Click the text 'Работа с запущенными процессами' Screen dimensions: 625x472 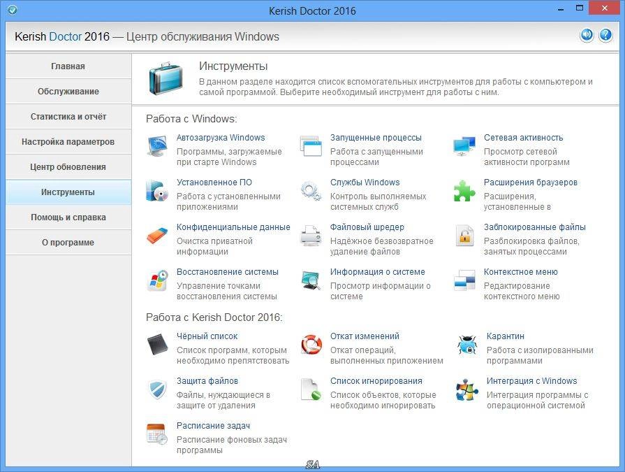[376, 157]
